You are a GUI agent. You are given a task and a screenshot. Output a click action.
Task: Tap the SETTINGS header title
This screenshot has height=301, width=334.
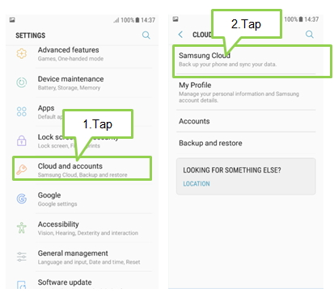click(31, 36)
